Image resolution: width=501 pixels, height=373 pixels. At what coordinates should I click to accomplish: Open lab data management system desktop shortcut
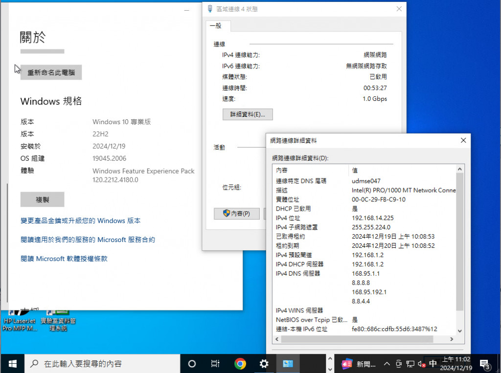pyautogui.click(x=58, y=321)
